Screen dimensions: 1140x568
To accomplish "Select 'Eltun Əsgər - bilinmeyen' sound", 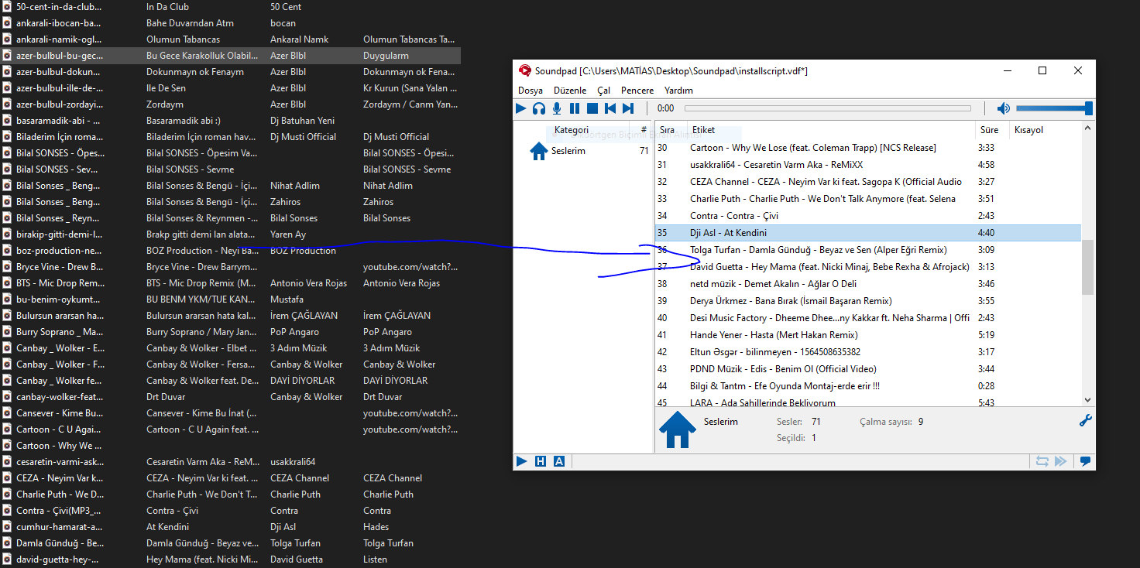I will tap(868, 352).
